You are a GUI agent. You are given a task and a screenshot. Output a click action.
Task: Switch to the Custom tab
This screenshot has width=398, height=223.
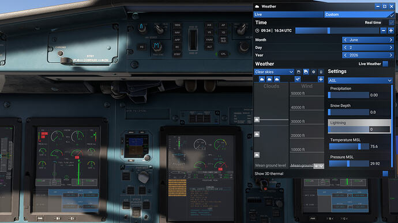click(359, 14)
